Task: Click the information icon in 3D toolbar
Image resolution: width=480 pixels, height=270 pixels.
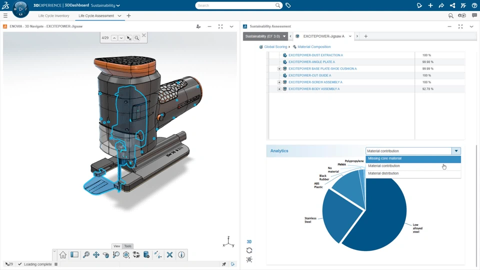Action: tap(181, 254)
